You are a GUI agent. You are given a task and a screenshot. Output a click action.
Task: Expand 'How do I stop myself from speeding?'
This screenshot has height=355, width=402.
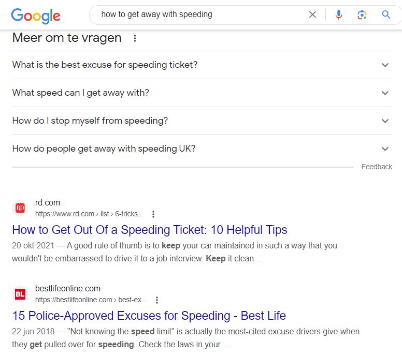[202, 121]
